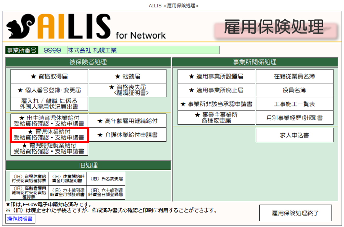
Task: Open 外国人雇用状況届出書 button
Action: click(x=49, y=104)
